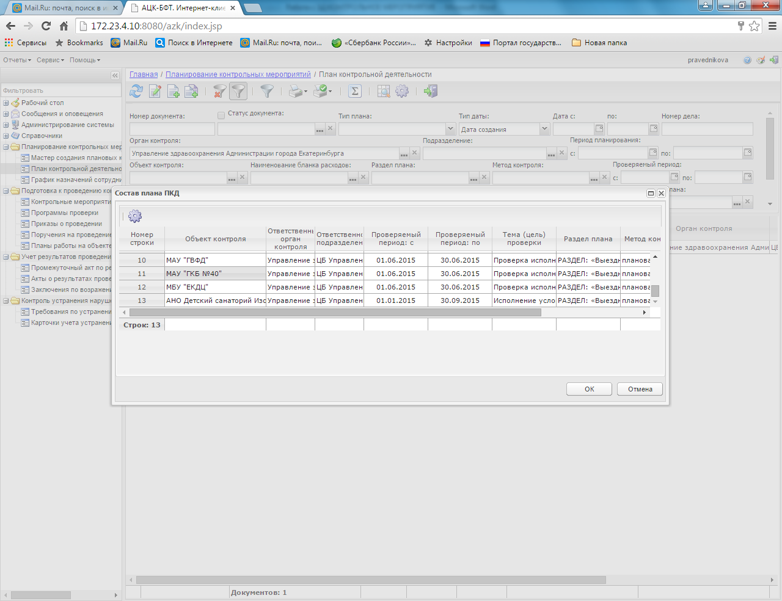
Task: Open the settings gear in Состав плана ПКД dialog
Action: (x=135, y=216)
